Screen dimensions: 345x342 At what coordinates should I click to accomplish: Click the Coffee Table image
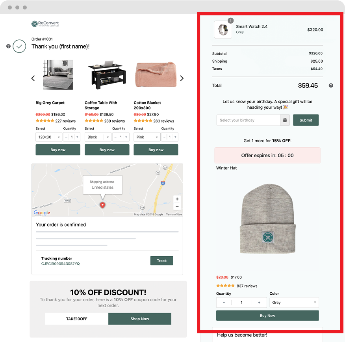[x=107, y=75]
